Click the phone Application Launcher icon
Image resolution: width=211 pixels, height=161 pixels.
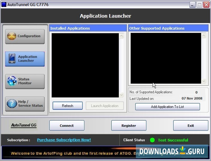pyautogui.click(x=12, y=58)
